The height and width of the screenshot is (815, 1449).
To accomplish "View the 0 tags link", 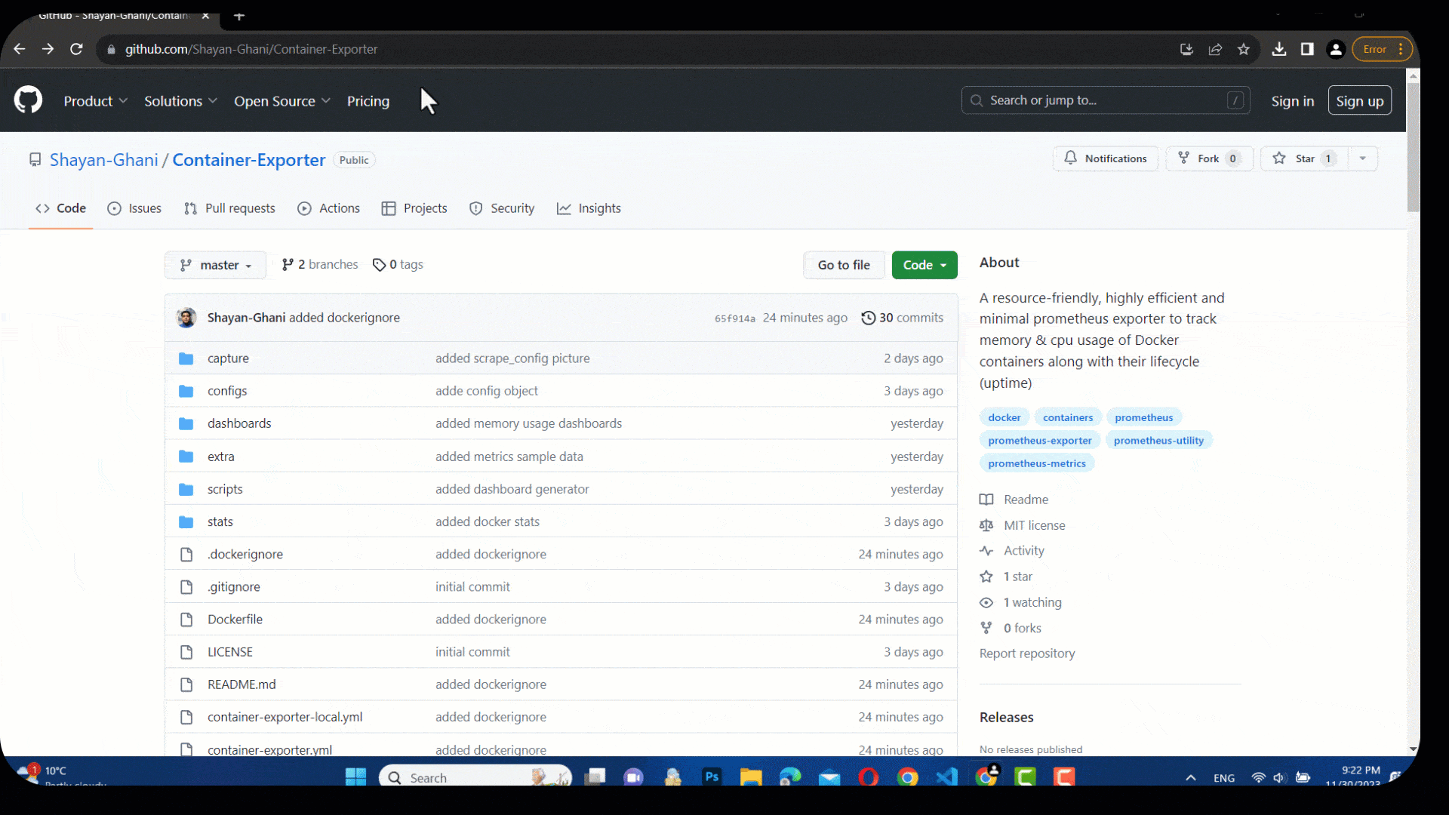I will 398,264.
